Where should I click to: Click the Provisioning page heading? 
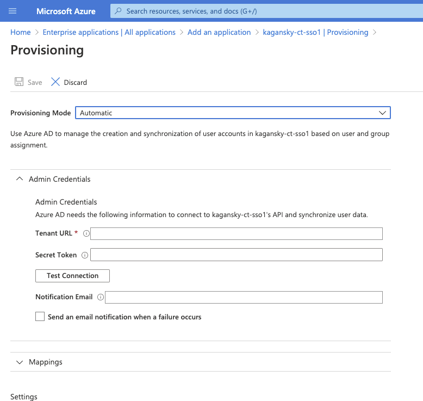tap(47, 50)
